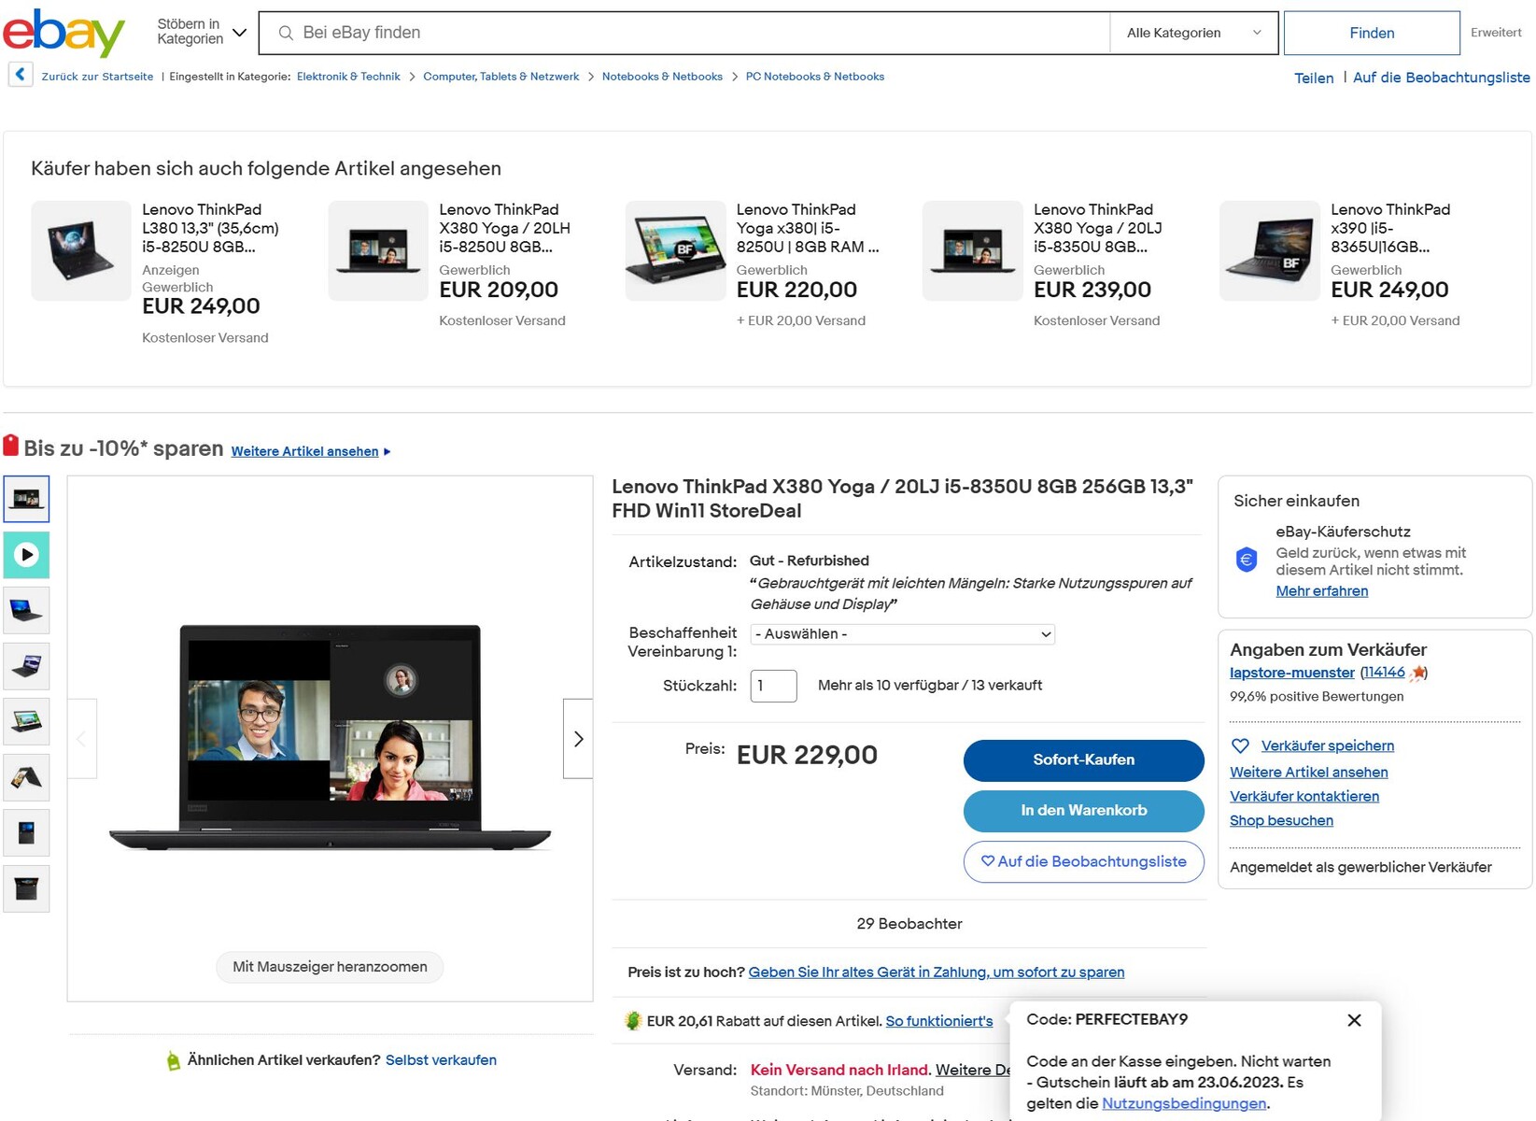Click the Auf die Beobachtungsliste button under price

coord(1083,861)
